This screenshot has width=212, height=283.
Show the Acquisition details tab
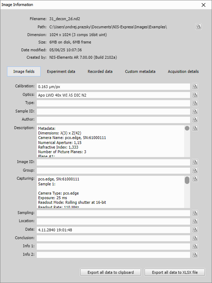click(183, 71)
